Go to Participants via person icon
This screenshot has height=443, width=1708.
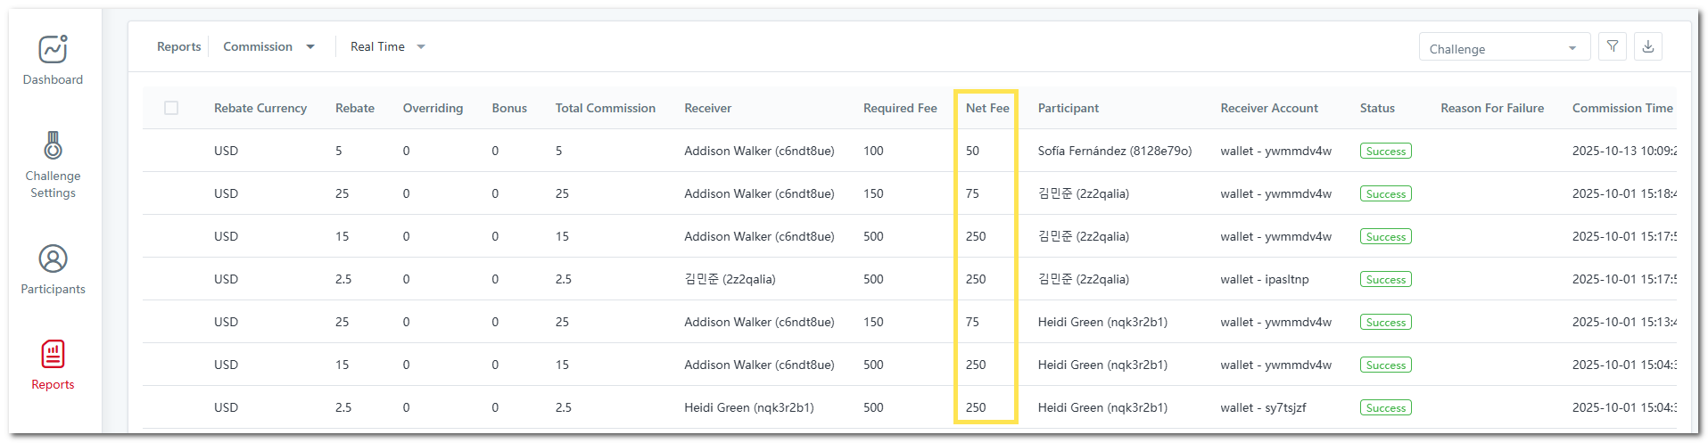pos(53,259)
